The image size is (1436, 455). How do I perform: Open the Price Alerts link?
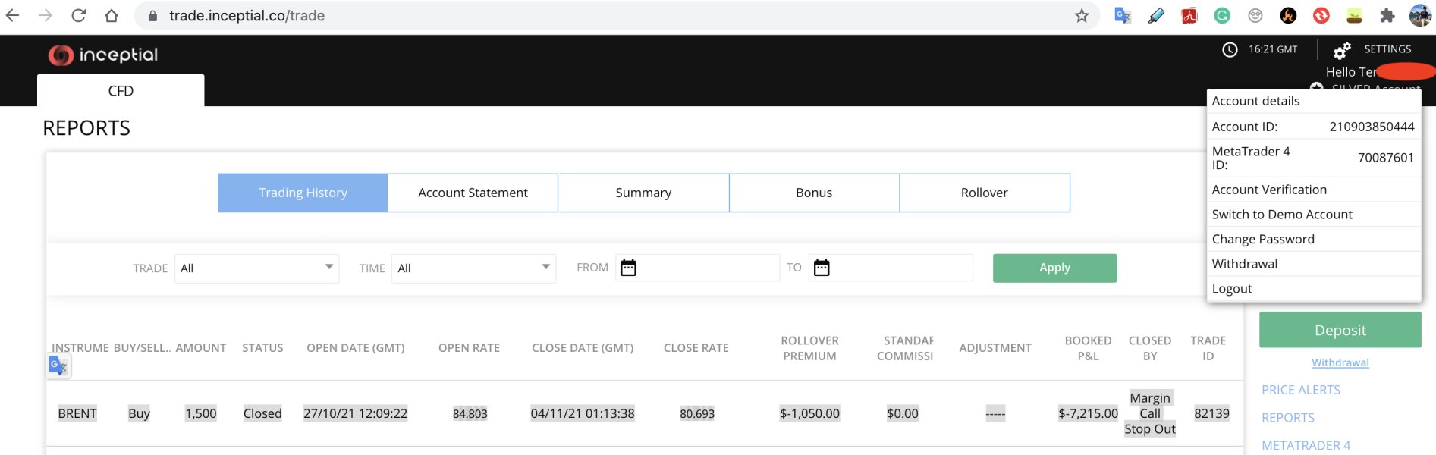pyautogui.click(x=1300, y=390)
